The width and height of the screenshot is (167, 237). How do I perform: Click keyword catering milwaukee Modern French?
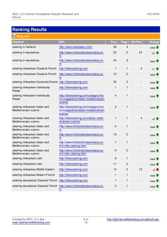coord(34,175)
